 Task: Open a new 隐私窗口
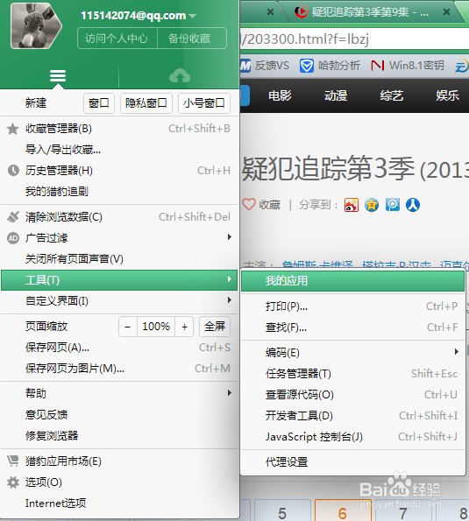tap(146, 103)
